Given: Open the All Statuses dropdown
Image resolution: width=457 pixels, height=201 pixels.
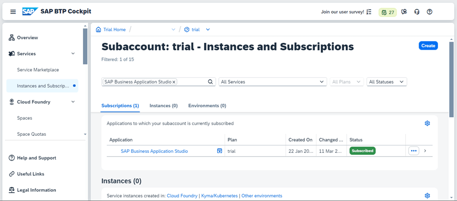Looking at the screenshot, I should tap(387, 82).
